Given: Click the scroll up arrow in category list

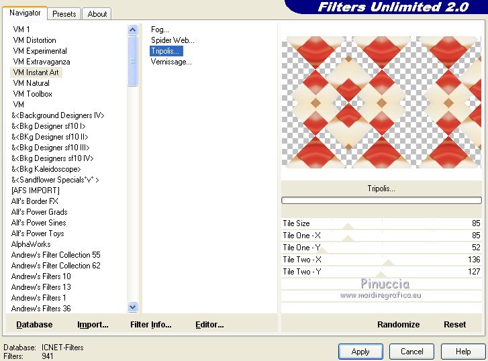Looking at the screenshot, I should [x=133, y=30].
